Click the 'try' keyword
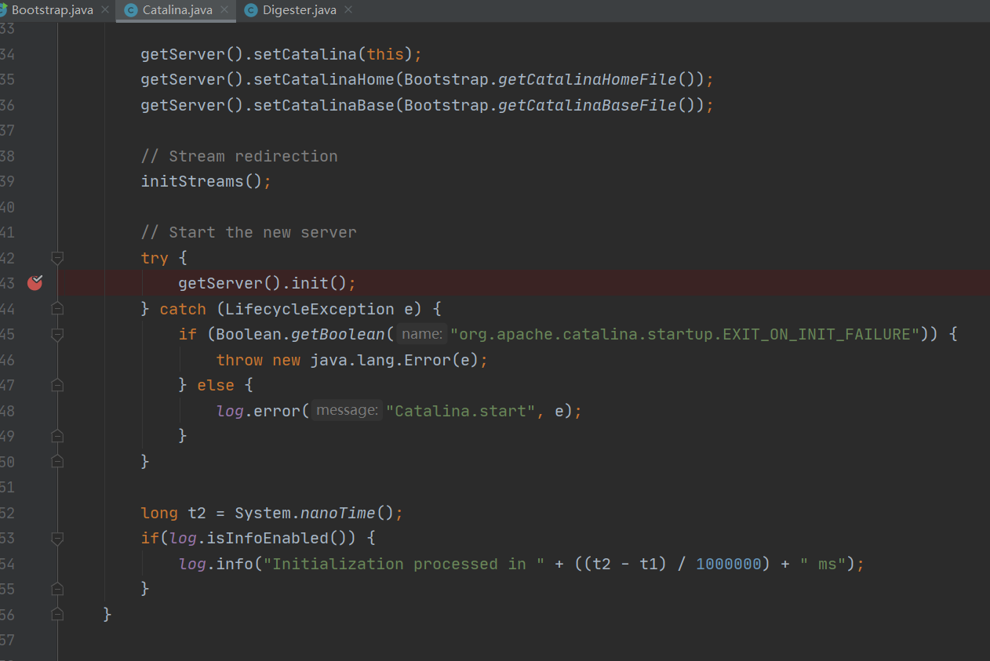 (x=155, y=258)
